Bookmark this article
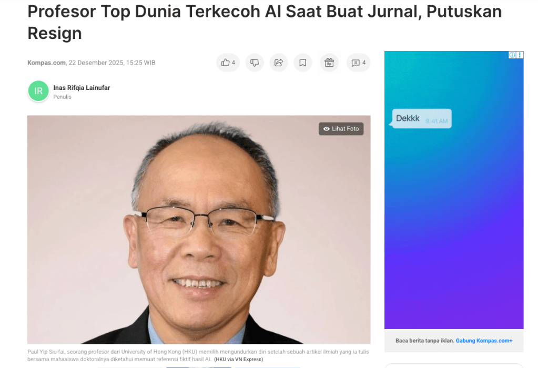Screen dimensions: 538x368 click(302, 63)
